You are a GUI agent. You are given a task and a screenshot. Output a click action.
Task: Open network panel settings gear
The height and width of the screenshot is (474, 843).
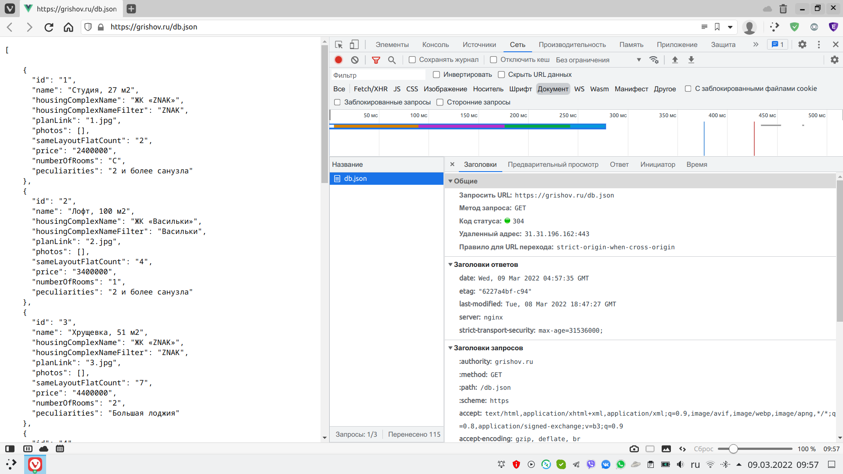[x=835, y=60]
